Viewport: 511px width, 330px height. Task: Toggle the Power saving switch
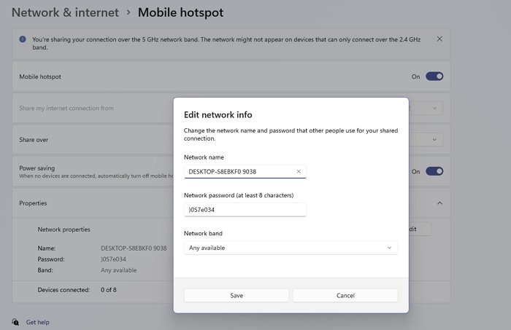click(434, 171)
